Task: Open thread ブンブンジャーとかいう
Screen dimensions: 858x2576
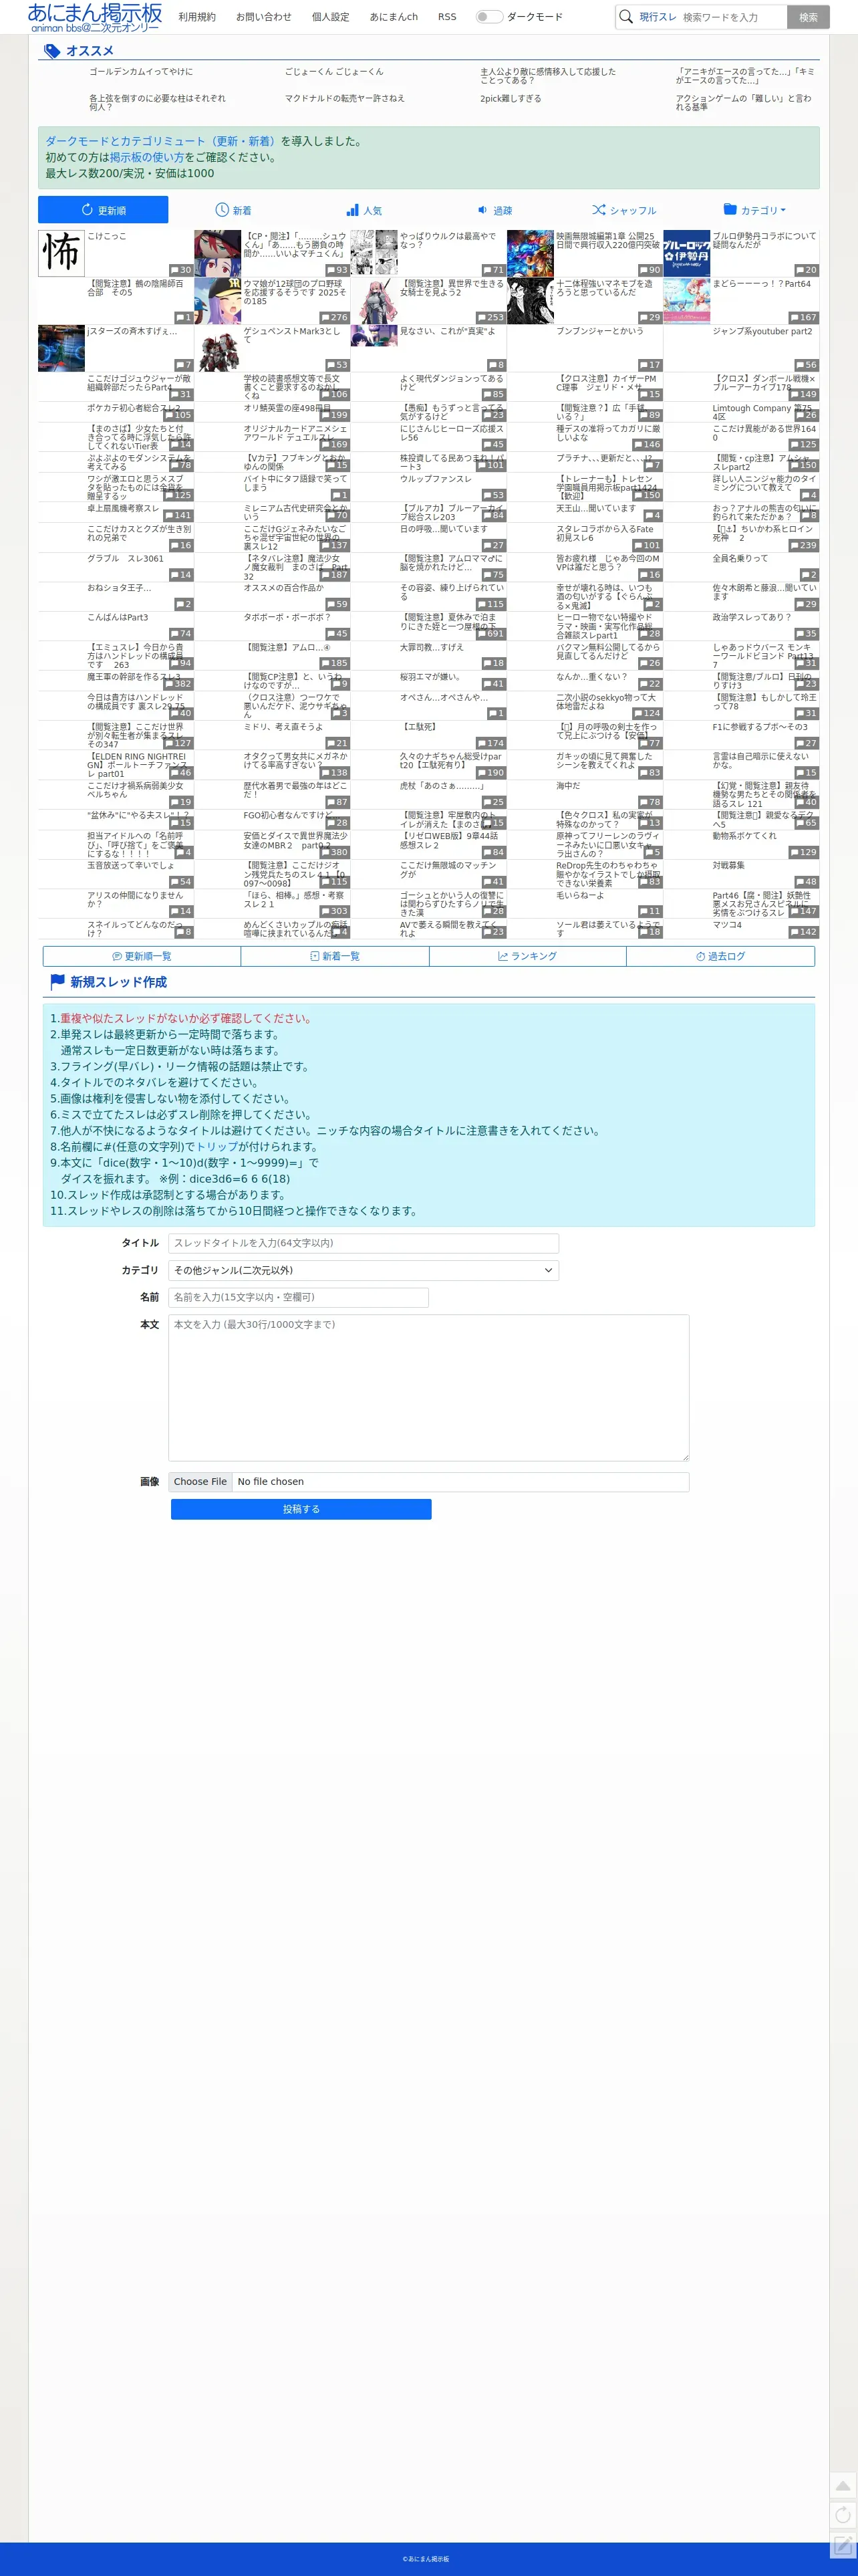Action: tap(600, 331)
